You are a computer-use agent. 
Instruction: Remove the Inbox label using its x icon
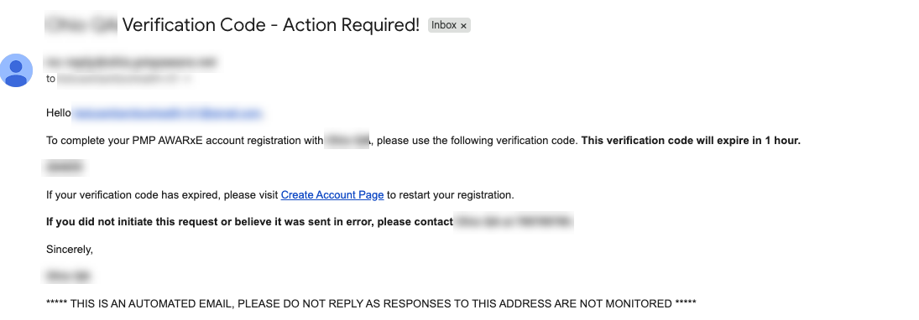point(463,26)
